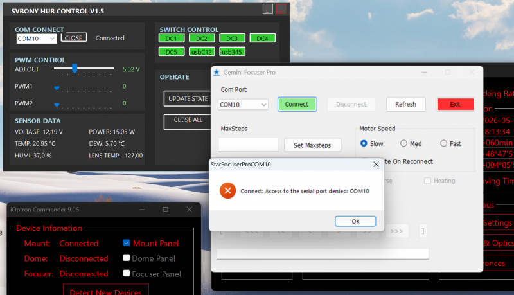The height and width of the screenshot is (295, 514).
Task: Click the red error icon in the dialog
Action: [228, 191]
